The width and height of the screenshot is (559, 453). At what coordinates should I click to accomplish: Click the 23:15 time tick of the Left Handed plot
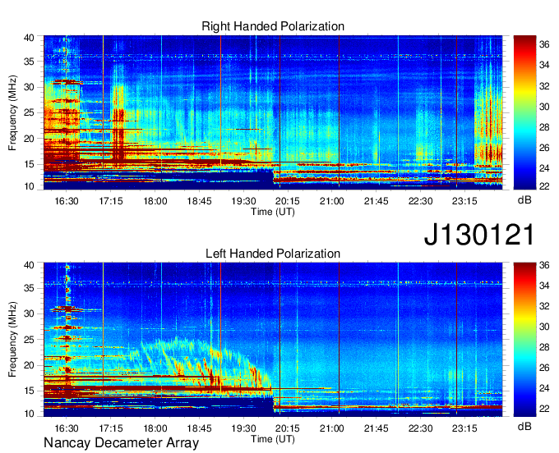(464, 428)
